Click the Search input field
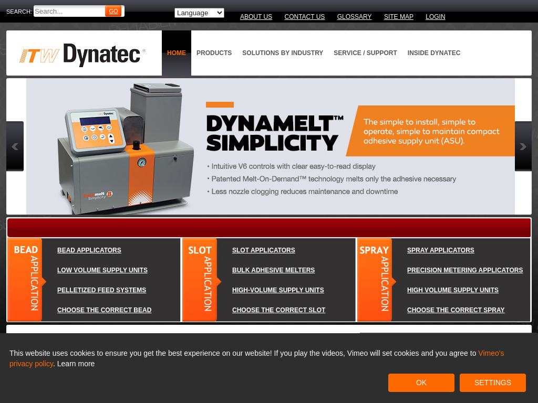The height and width of the screenshot is (403, 538). (x=69, y=12)
